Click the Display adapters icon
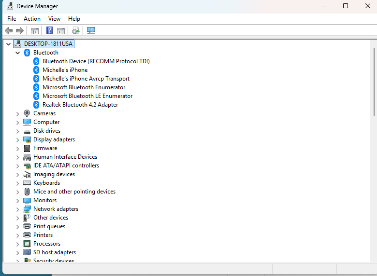The width and height of the screenshot is (377, 276). (x=27, y=139)
